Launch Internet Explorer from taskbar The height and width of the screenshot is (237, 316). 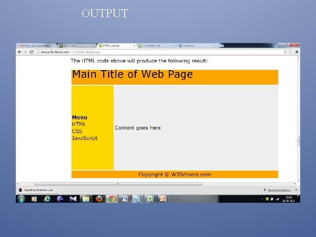pyautogui.click(x=47, y=199)
